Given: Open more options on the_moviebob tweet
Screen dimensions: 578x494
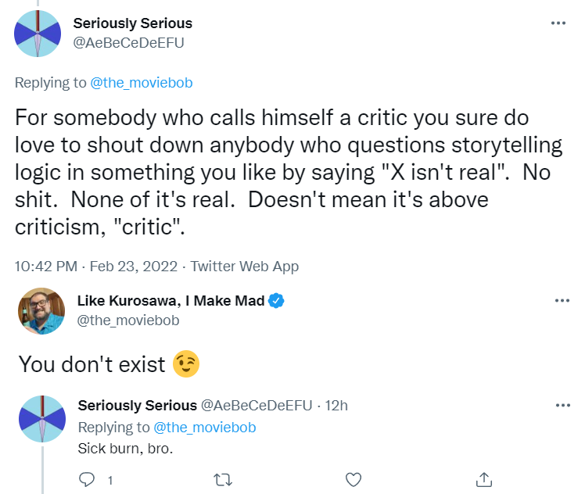Looking at the screenshot, I should pos(562,301).
